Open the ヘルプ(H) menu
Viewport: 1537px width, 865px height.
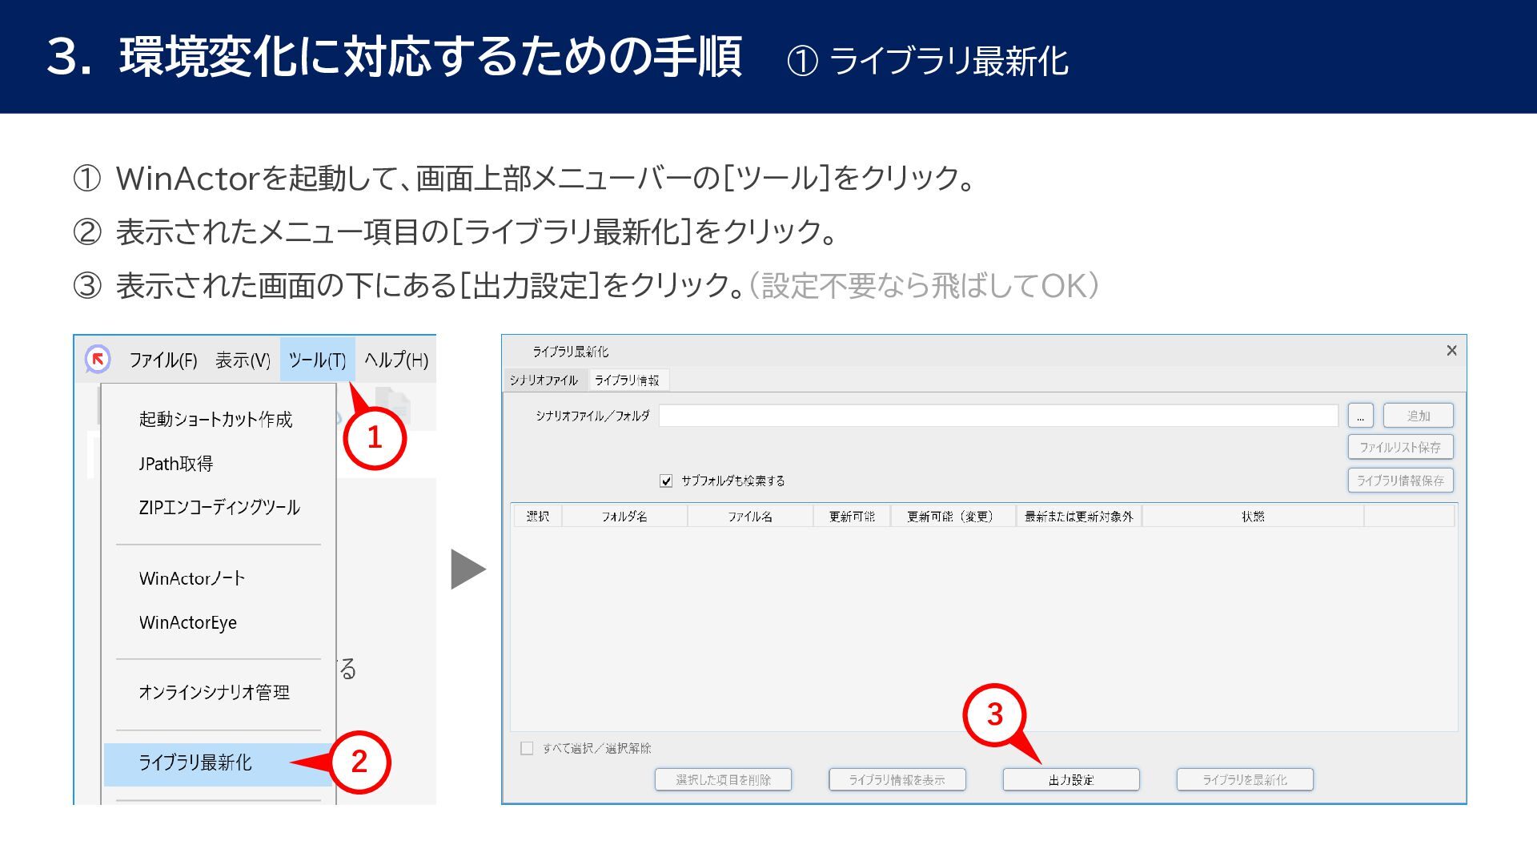396,360
